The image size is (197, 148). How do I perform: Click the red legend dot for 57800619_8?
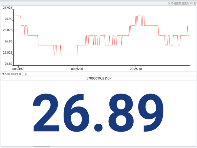3,74
